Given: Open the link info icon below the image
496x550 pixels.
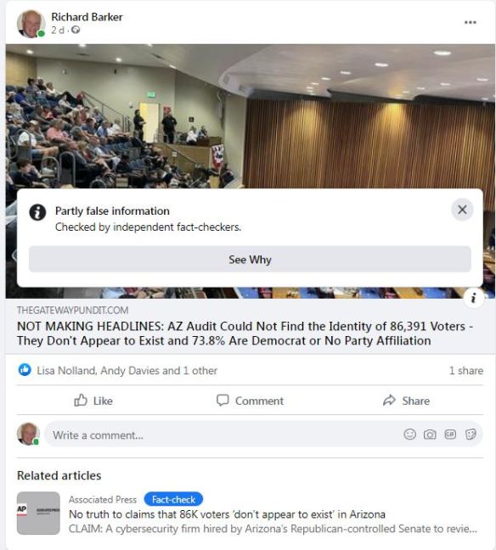Looking at the screenshot, I should pos(473,298).
